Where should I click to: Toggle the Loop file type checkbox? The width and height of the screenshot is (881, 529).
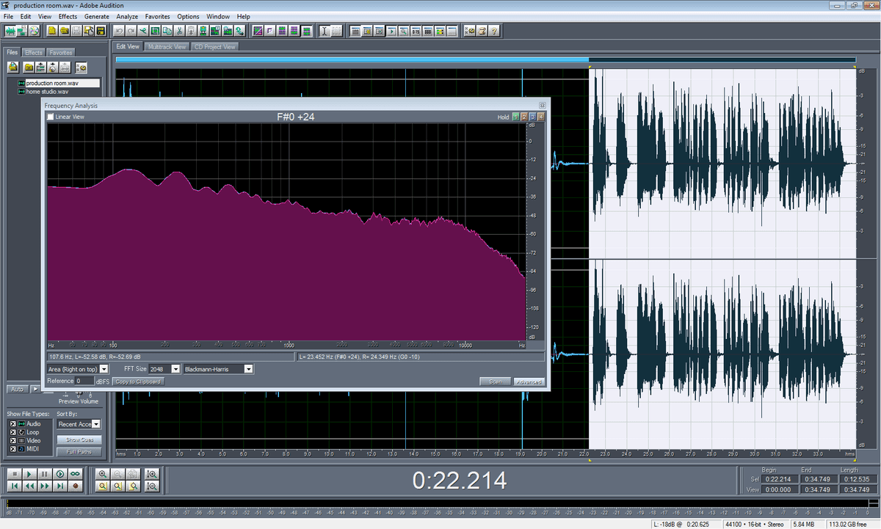[x=13, y=432]
